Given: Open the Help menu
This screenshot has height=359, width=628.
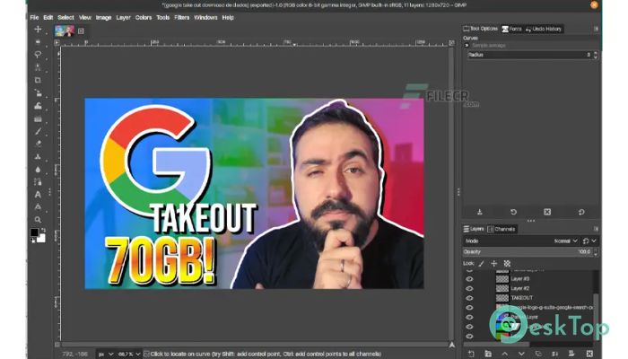Looking at the screenshot, I should pos(228,18).
